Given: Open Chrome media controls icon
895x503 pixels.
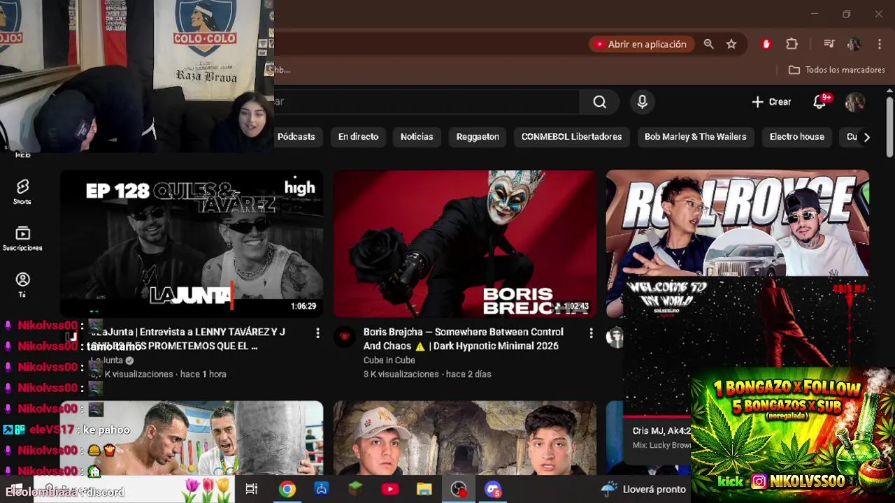Looking at the screenshot, I should [829, 44].
